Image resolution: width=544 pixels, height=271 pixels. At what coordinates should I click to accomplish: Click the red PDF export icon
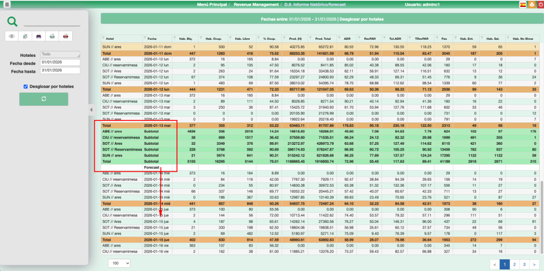tap(65, 36)
